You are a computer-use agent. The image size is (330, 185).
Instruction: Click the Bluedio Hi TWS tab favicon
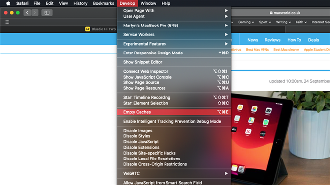pos(88,29)
